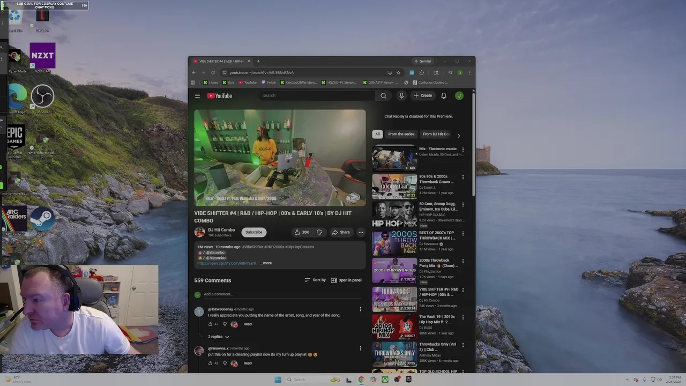Open ARC Raiders desktop shortcut
Viewport: 686px width, 386px height.
click(x=14, y=221)
